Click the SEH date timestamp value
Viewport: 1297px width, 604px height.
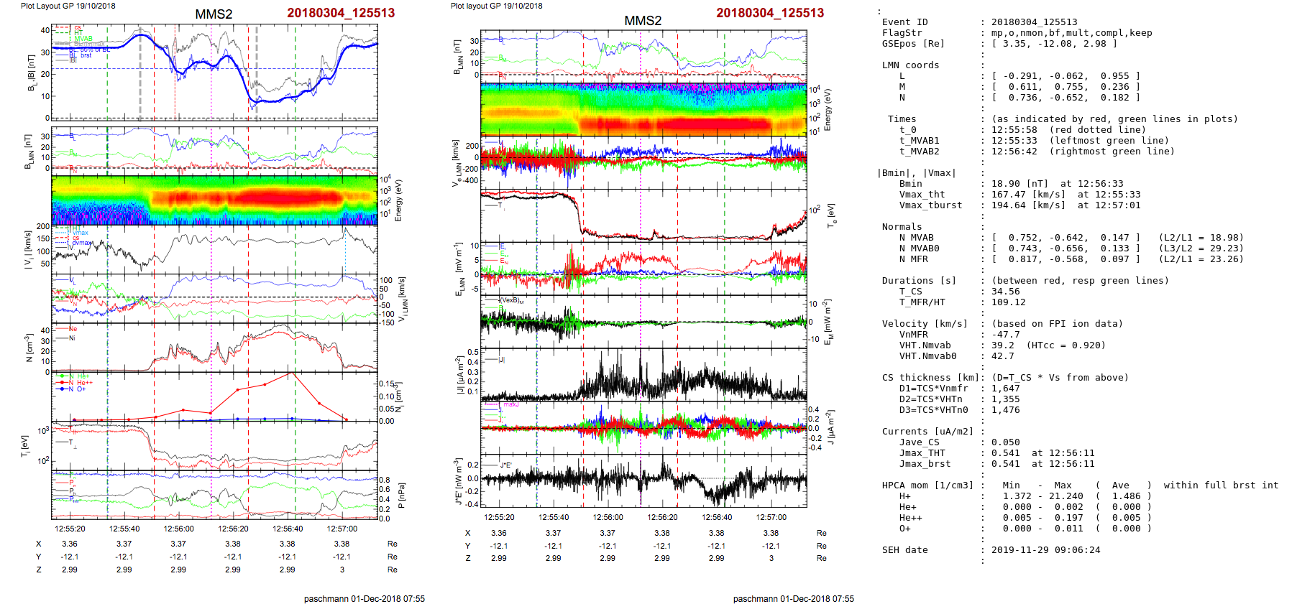(1042, 550)
